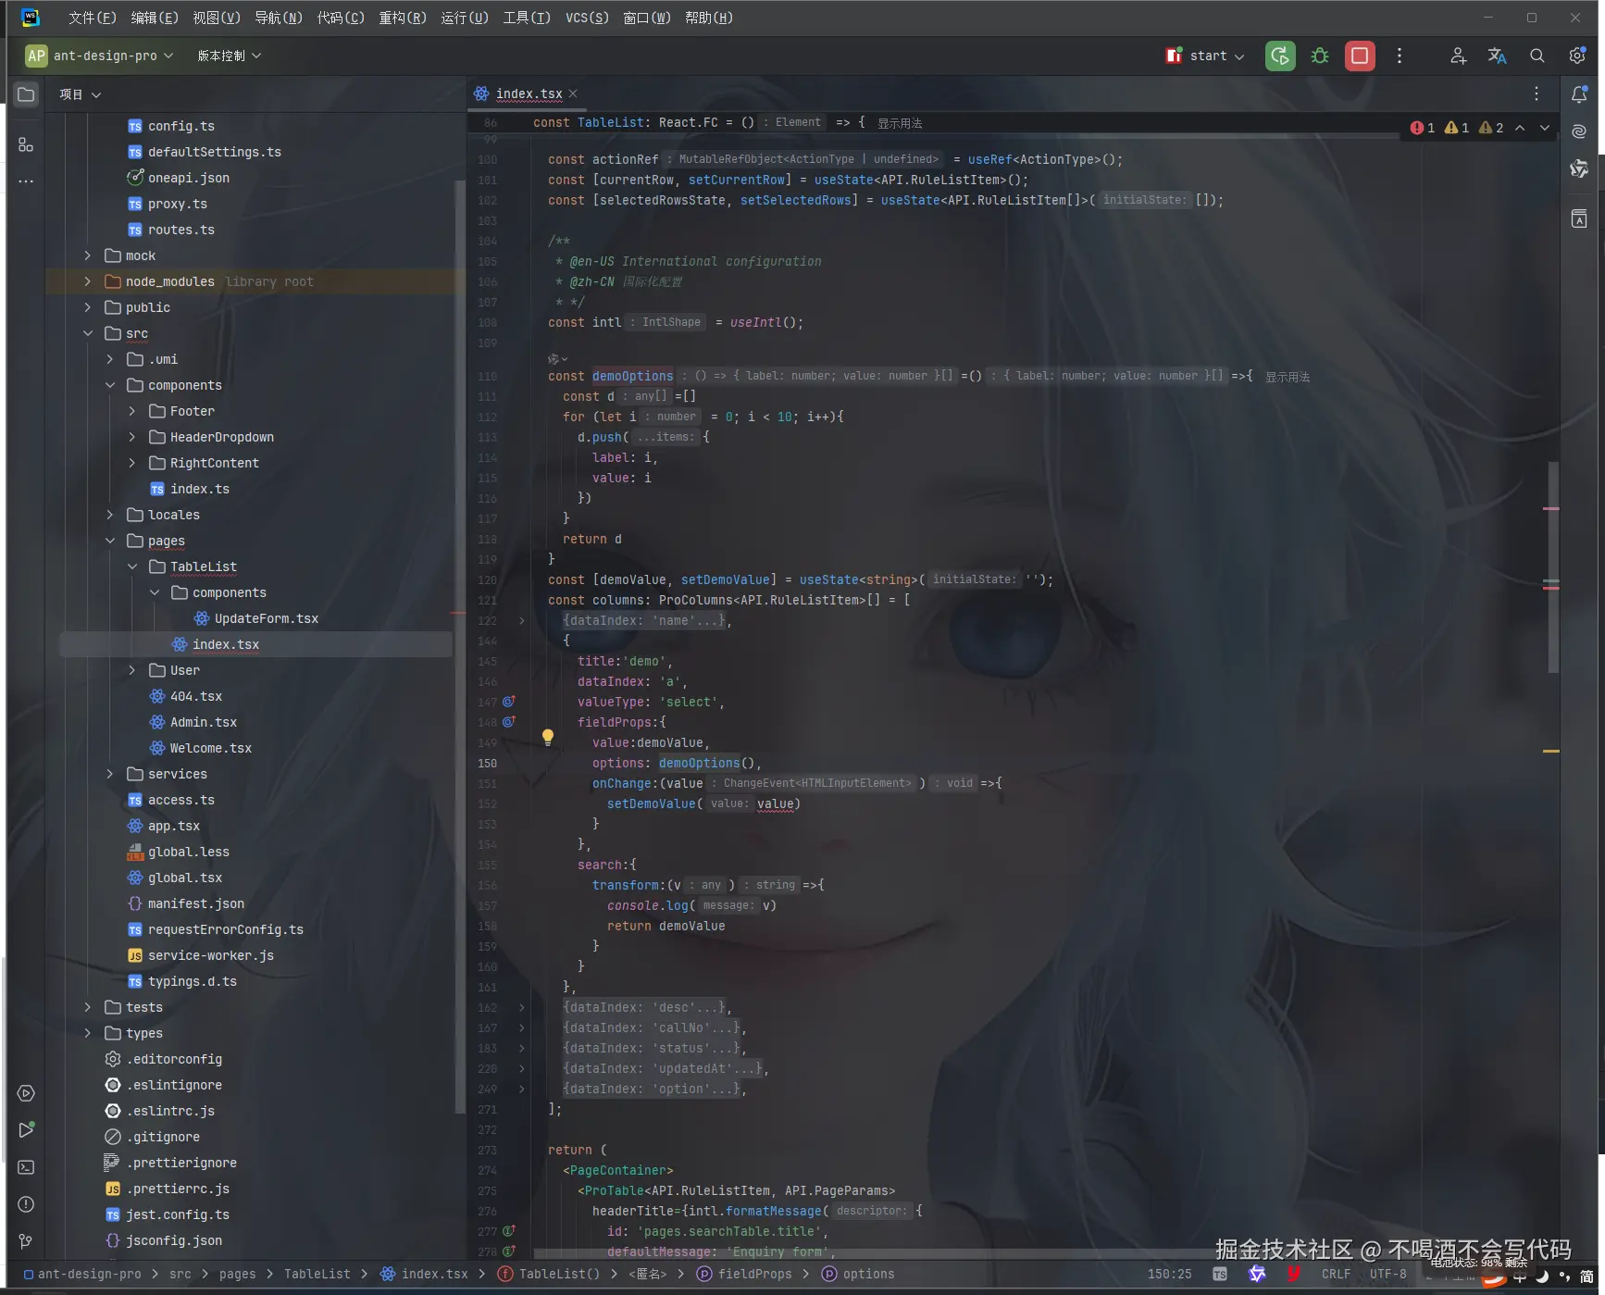Expand the mock folder

(88, 255)
